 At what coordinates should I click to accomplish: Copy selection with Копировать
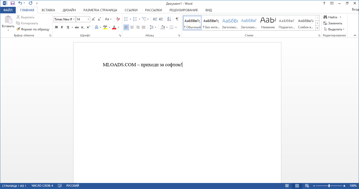[27, 23]
